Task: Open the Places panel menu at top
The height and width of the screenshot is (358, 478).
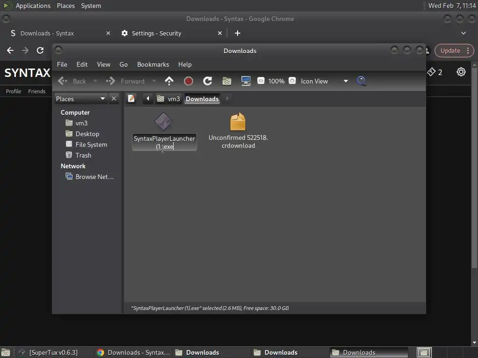Action: pos(65,6)
